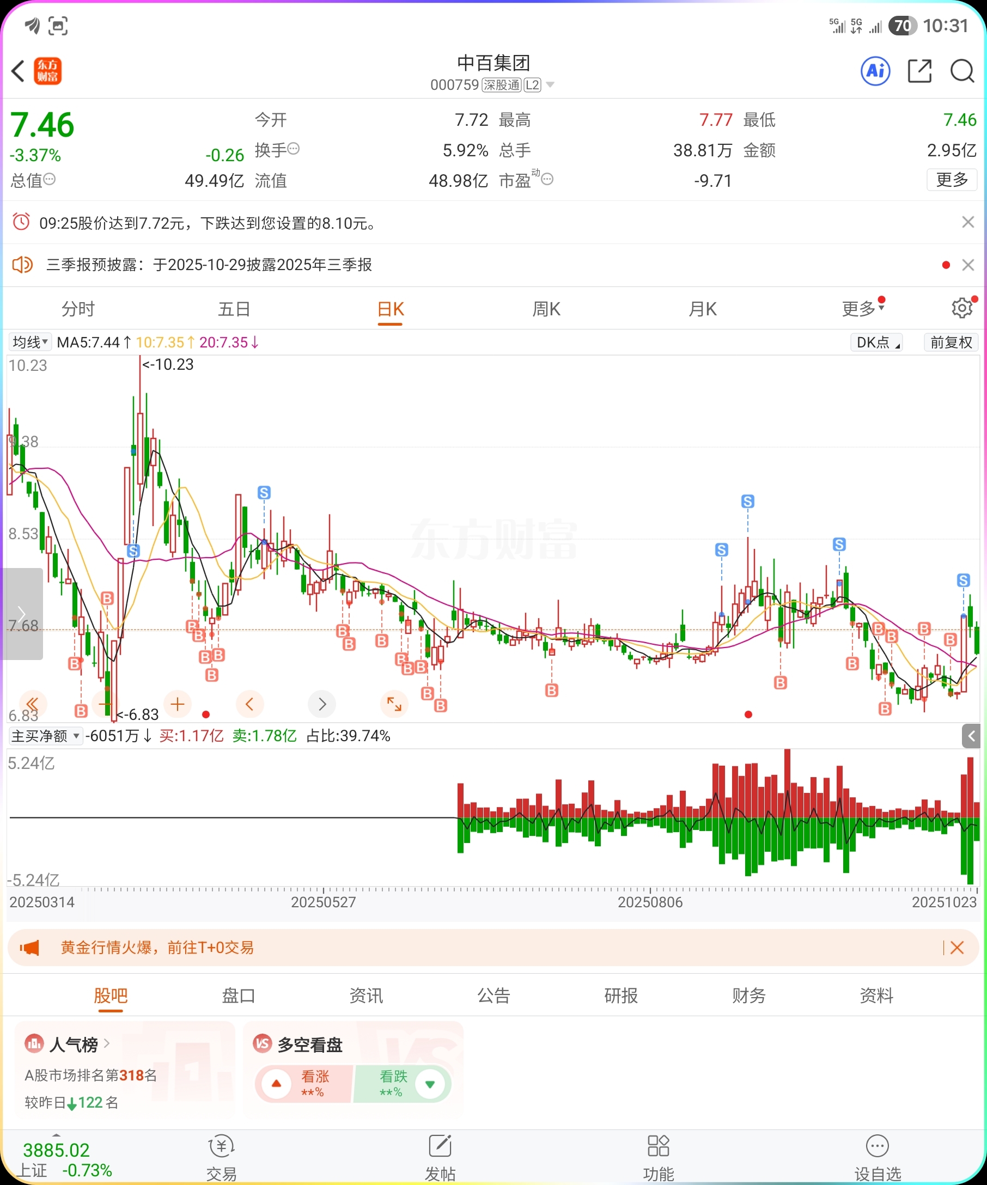
Task: Tap the status bar battery indicator
Action: click(903, 26)
